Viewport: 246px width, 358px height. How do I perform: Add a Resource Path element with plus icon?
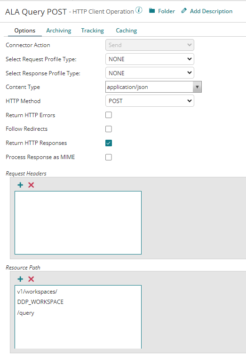pos(20,279)
